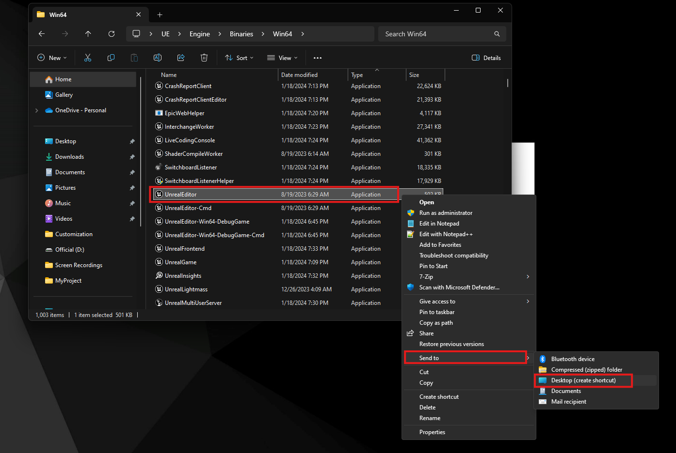The width and height of the screenshot is (676, 453).
Task: Choose Desktop (create shortcut) in Send to submenu
Action: click(x=583, y=380)
